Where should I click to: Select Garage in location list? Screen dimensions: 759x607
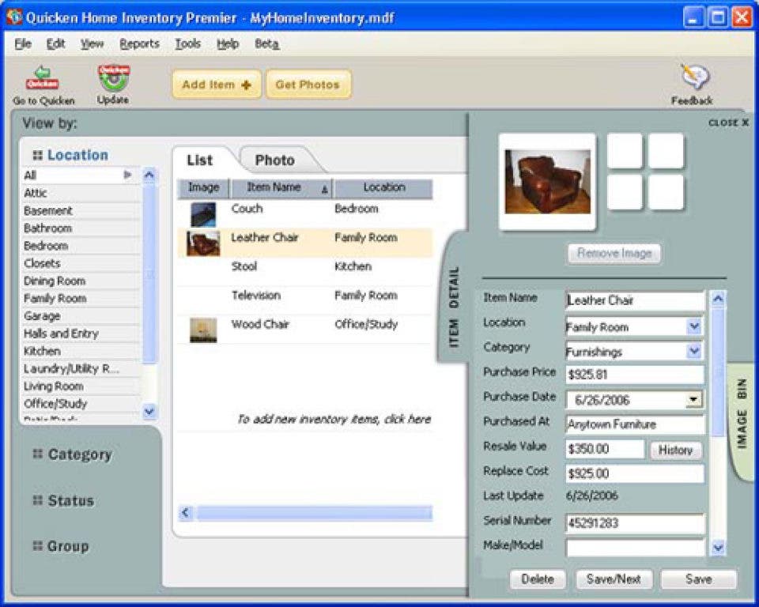(x=81, y=315)
